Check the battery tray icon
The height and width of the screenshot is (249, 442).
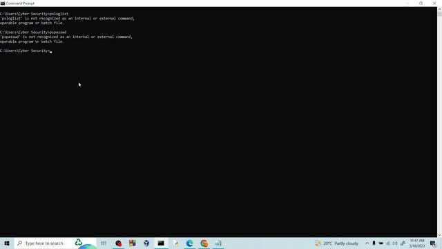tap(381, 243)
